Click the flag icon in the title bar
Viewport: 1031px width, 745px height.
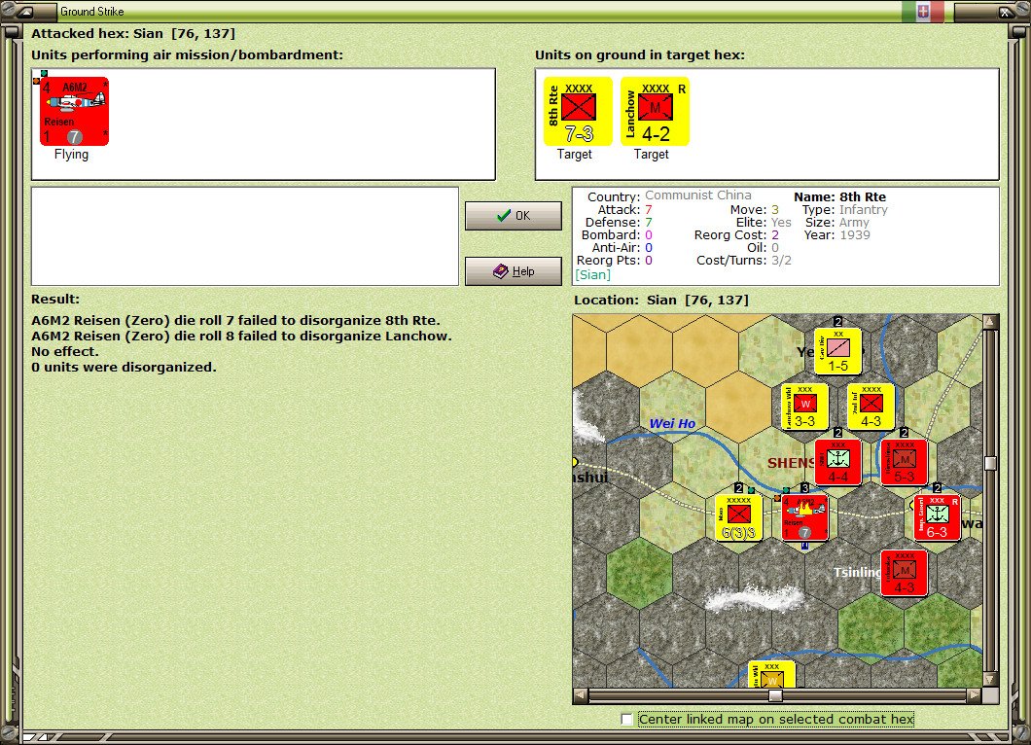(923, 11)
